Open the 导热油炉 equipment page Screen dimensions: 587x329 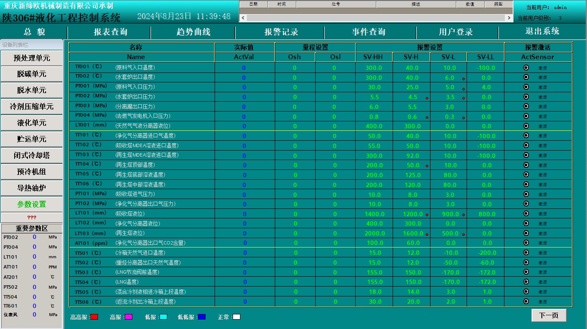(32, 188)
